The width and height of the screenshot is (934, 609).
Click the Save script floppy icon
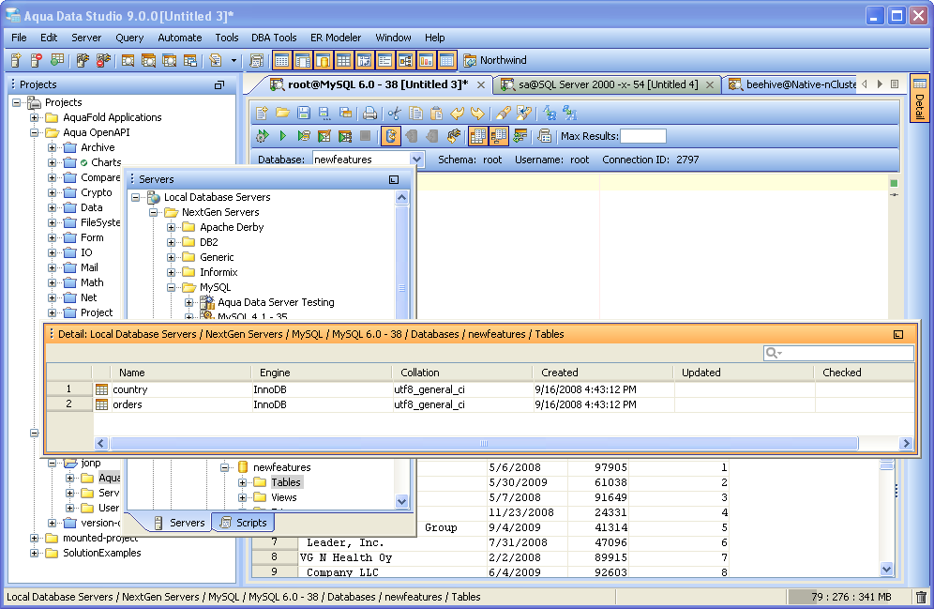304,114
